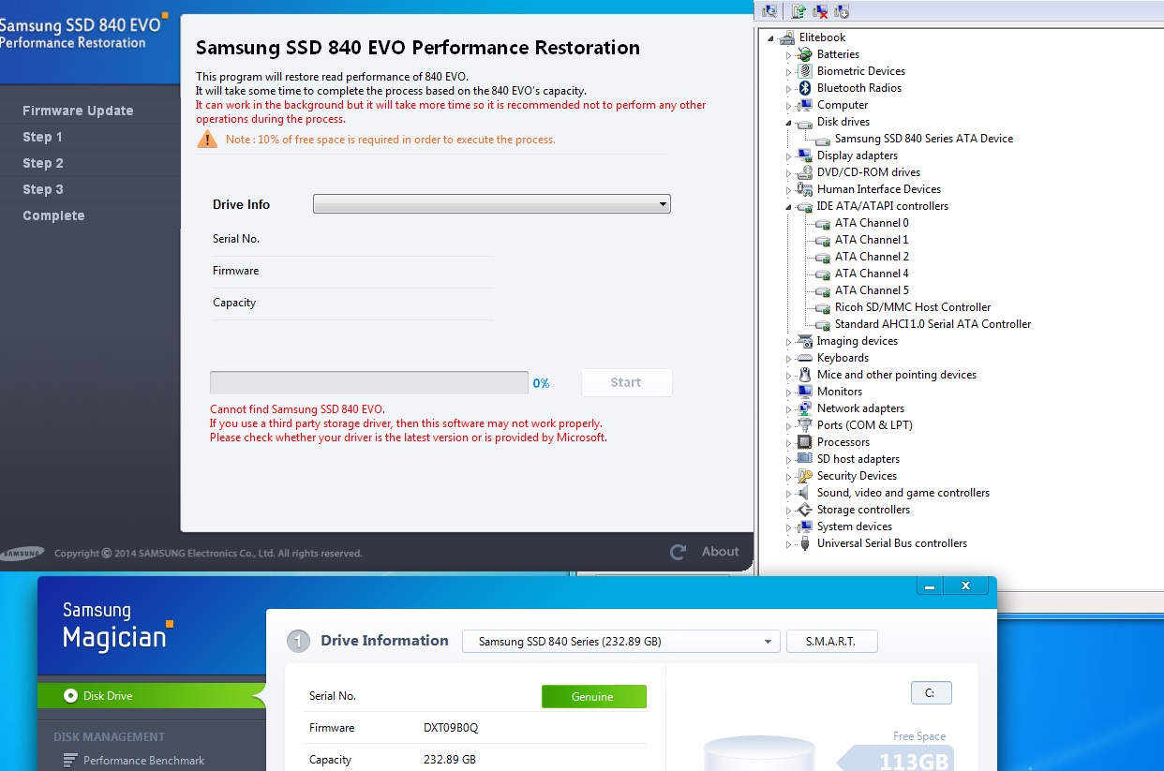Click the Uninstall device toolbar icon with red X

coord(820,11)
